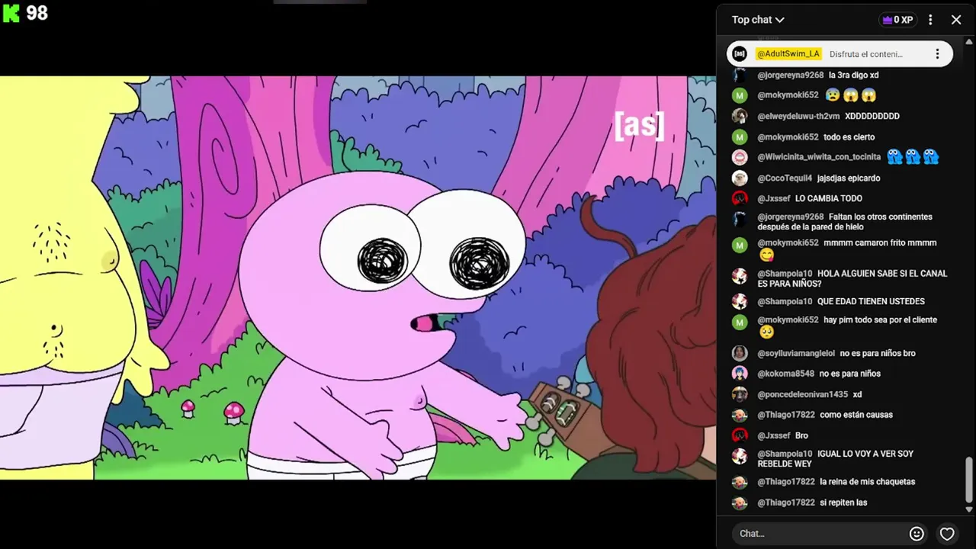This screenshot has height=549, width=976.
Task: Send a heart reaction
Action: point(947,534)
